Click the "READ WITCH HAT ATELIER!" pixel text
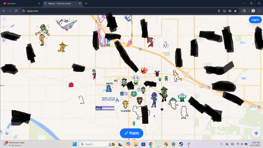The height and width of the screenshot is (148, 263). pyautogui.click(x=108, y=99)
